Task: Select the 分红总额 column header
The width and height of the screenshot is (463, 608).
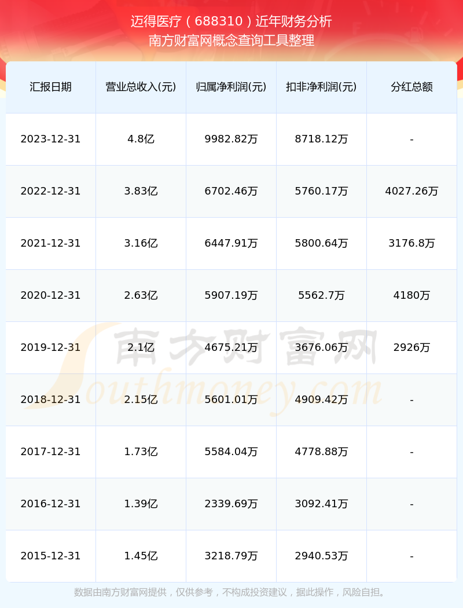Action: click(412, 87)
